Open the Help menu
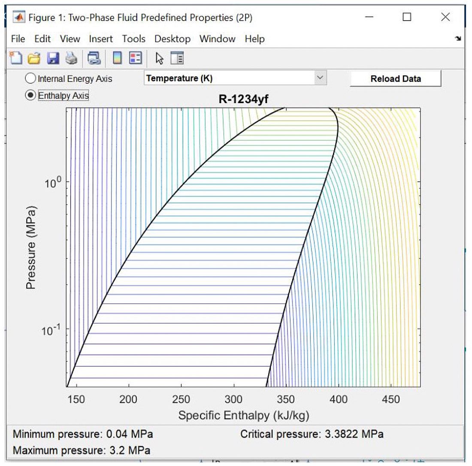Viewport: 472px width, 466px height. point(254,39)
